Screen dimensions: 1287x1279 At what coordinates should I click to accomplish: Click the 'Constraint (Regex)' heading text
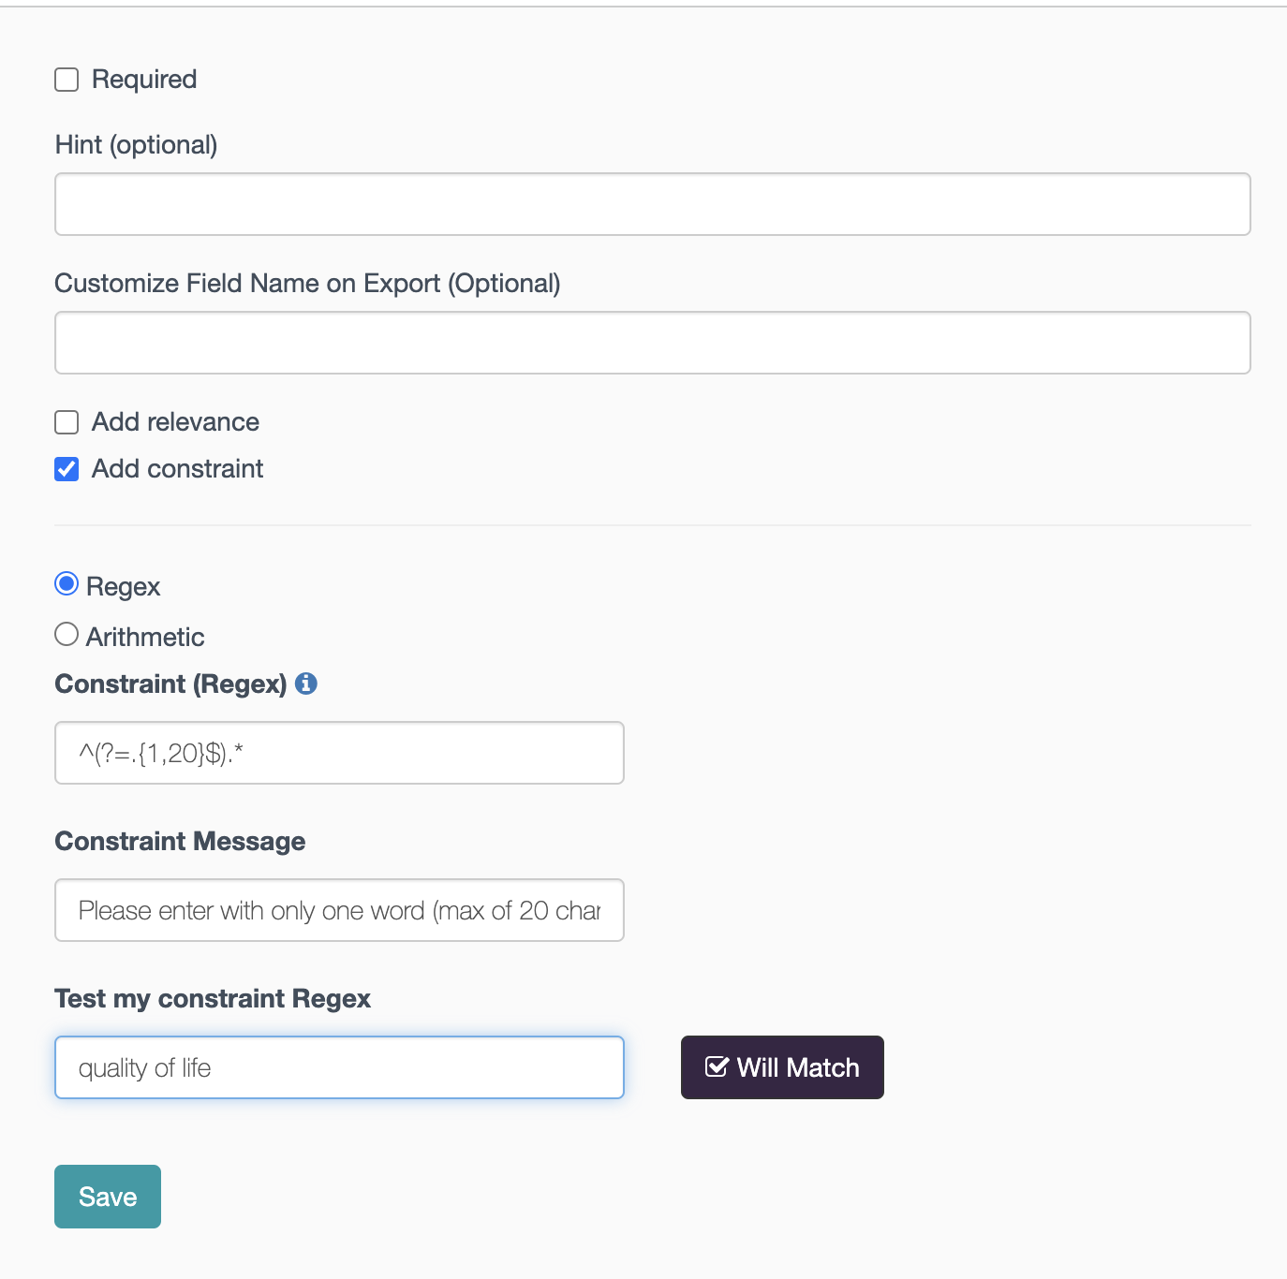coord(170,684)
